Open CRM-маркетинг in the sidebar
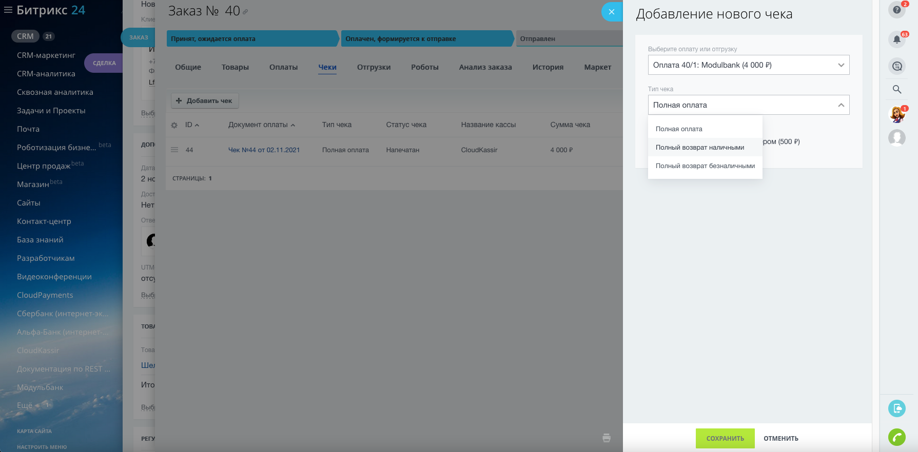This screenshot has width=918, height=452. [46, 55]
